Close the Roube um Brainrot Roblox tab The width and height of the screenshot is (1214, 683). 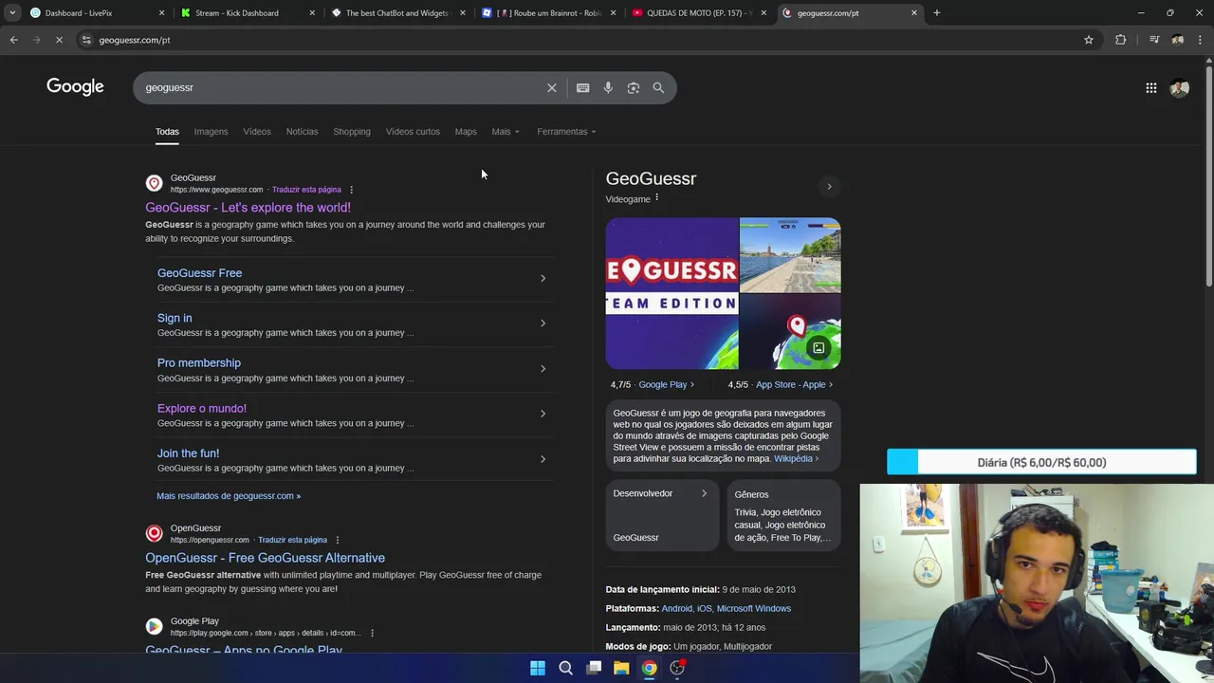613,12
